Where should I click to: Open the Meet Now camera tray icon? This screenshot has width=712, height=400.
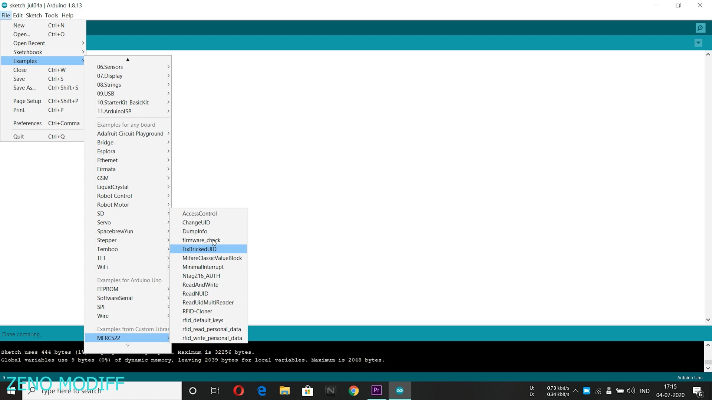[587, 391]
